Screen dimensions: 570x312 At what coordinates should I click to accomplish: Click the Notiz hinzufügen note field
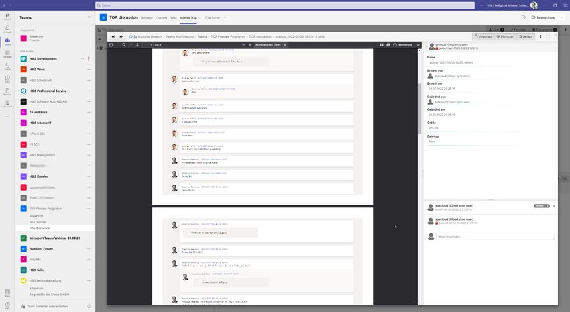496,236
